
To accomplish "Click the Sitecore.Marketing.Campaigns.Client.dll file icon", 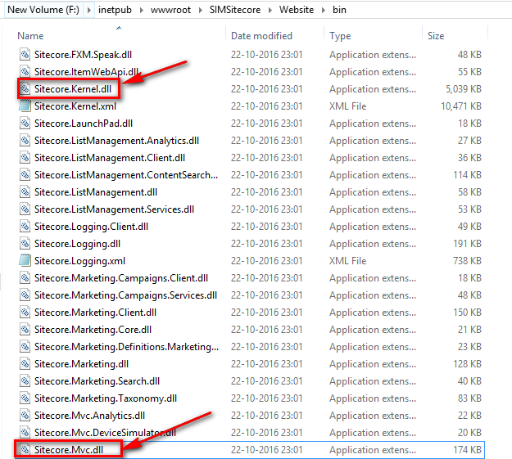I will pos(25,277).
